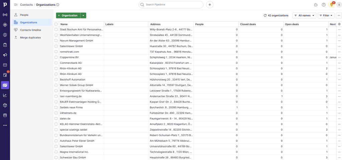Open row actions dots for Coppermine BV

click(339, 57)
